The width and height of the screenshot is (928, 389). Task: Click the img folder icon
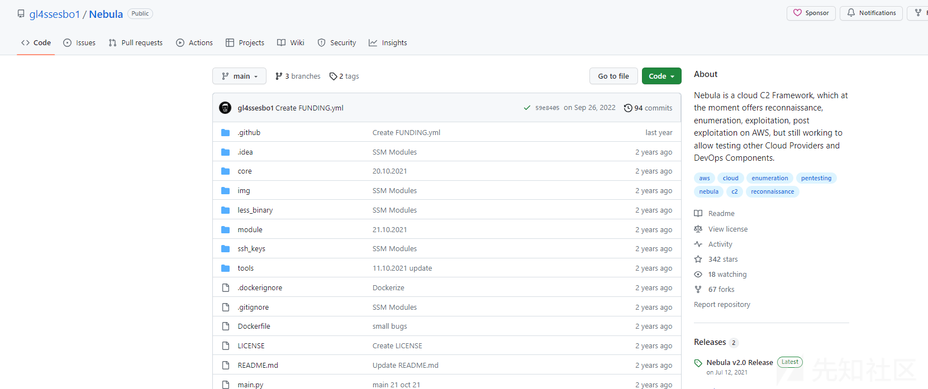click(x=226, y=191)
